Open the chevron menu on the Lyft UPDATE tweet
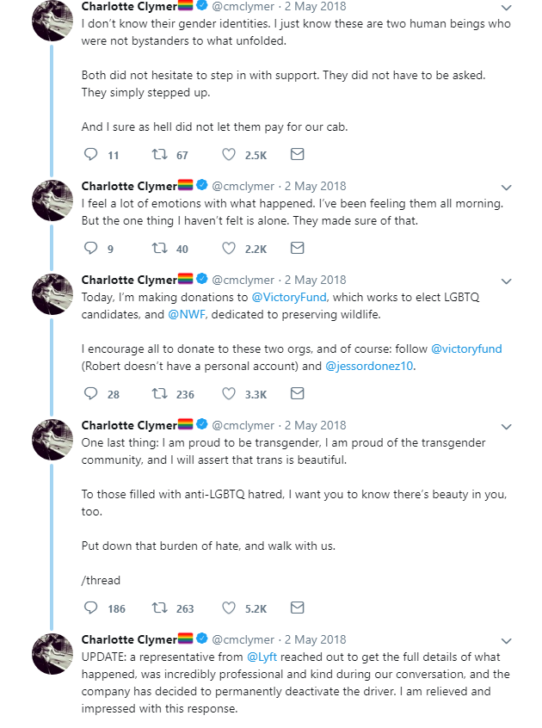Image resolution: width=542 pixels, height=728 pixels. [x=506, y=641]
